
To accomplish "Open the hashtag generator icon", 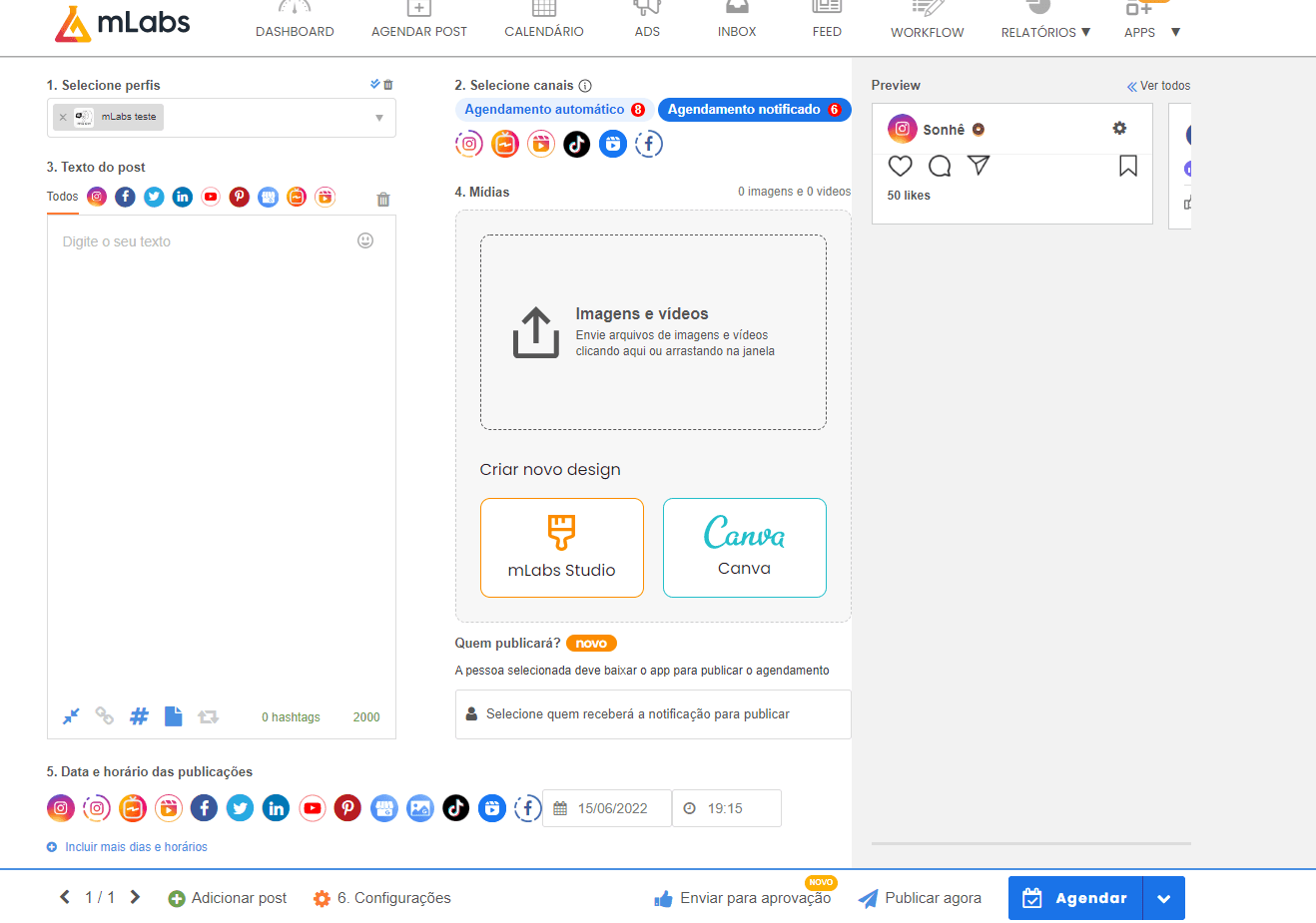I will pyautogui.click(x=139, y=715).
